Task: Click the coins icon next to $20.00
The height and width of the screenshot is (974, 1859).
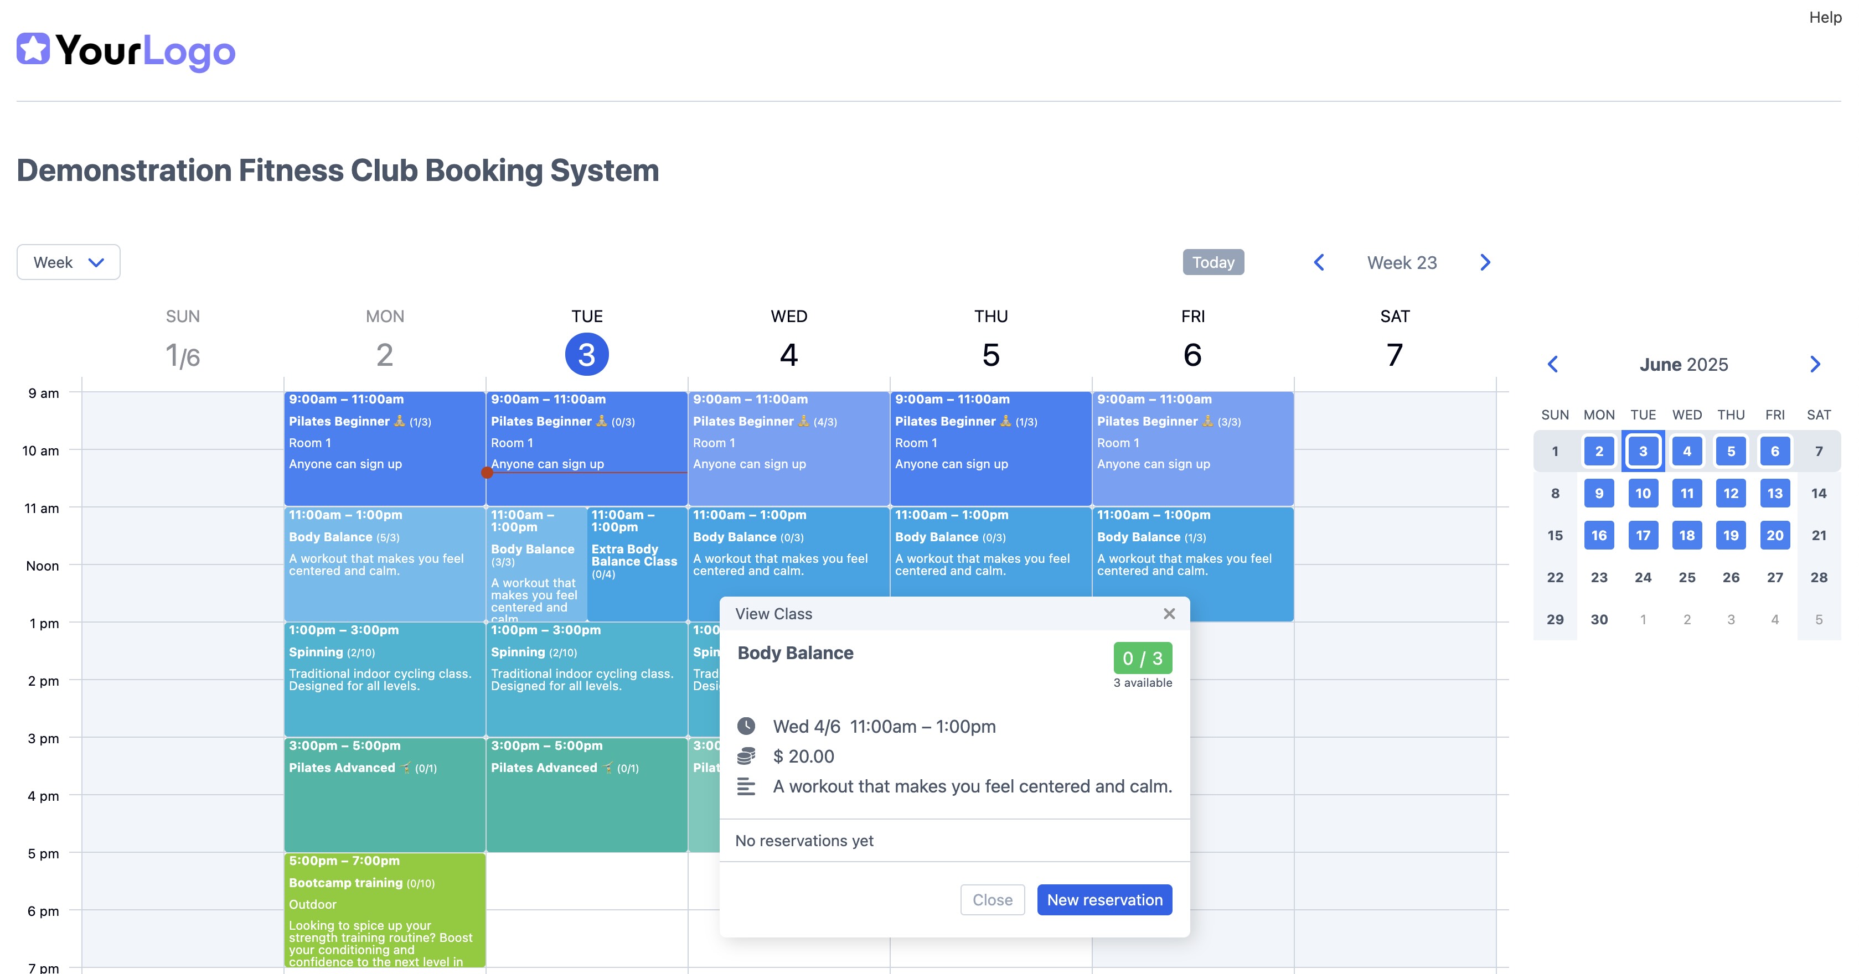Action: pyautogui.click(x=747, y=756)
